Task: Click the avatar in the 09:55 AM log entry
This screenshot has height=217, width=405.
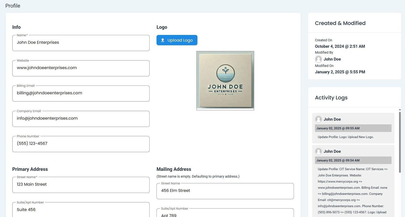Action: 319,119
